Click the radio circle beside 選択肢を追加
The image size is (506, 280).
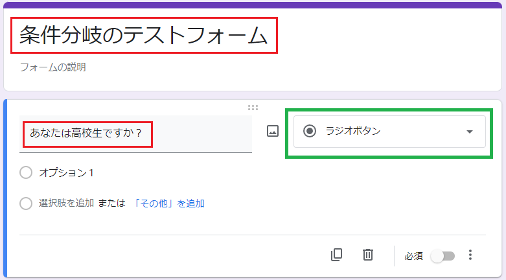coord(26,204)
